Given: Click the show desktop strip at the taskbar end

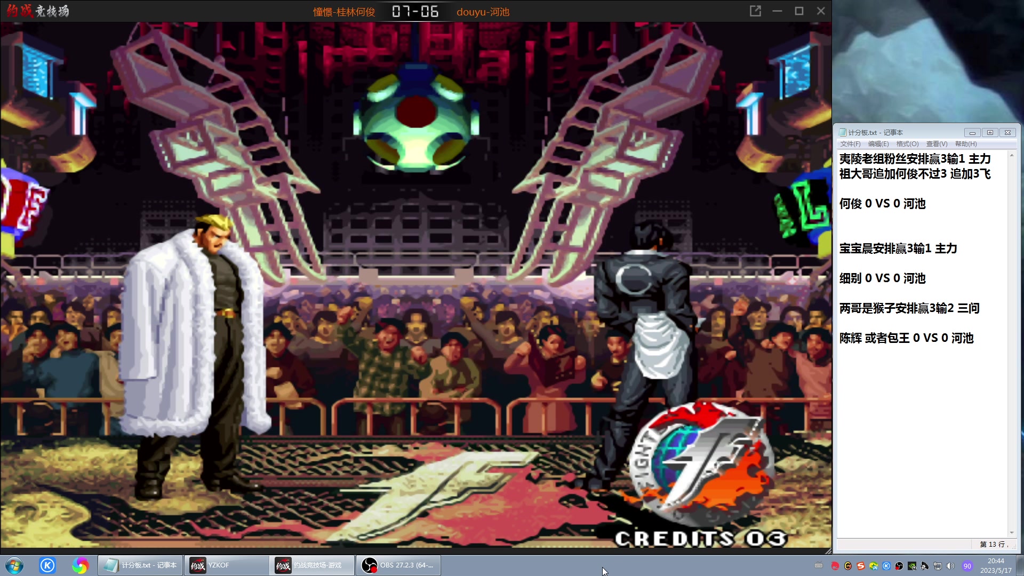Looking at the screenshot, I should pyautogui.click(x=1020, y=565).
